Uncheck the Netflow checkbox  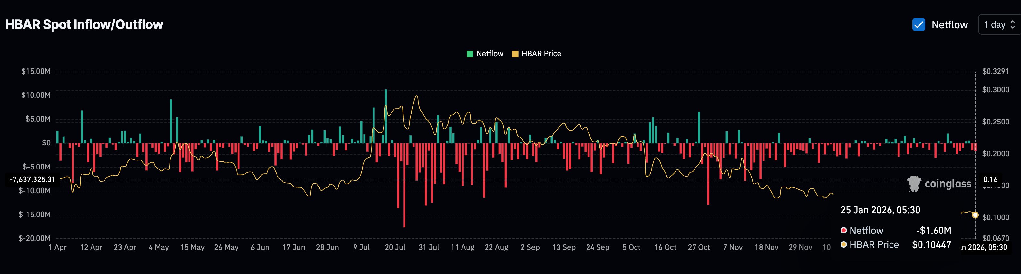tap(918, 24)
